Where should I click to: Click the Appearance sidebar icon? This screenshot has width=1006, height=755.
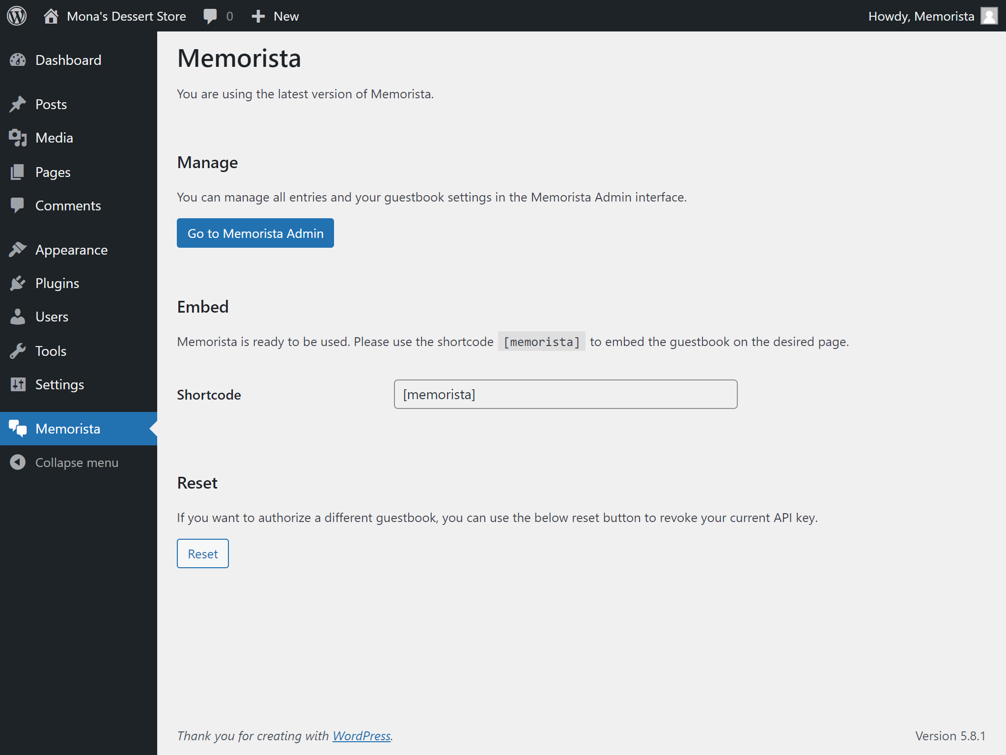(17, 249)
